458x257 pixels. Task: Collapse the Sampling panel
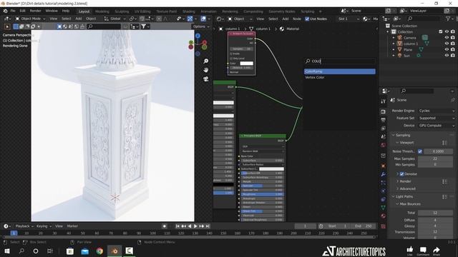coord(402,135)
